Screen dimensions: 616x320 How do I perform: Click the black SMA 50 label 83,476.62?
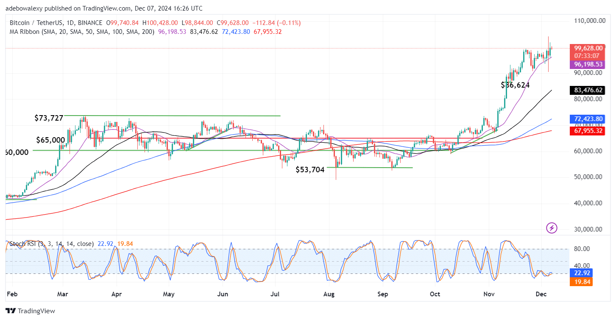pyautogui.click(x=587, y=90)
